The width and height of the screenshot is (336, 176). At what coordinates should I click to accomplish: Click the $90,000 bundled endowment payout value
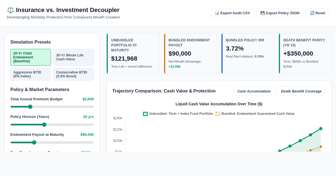(x=180, y=54)
